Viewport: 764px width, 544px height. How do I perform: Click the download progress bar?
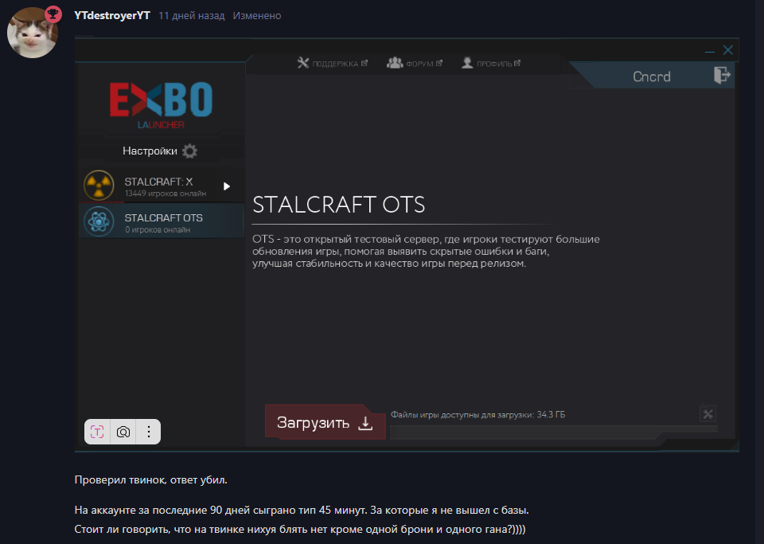pyautogui.click(x=554, y=432)
